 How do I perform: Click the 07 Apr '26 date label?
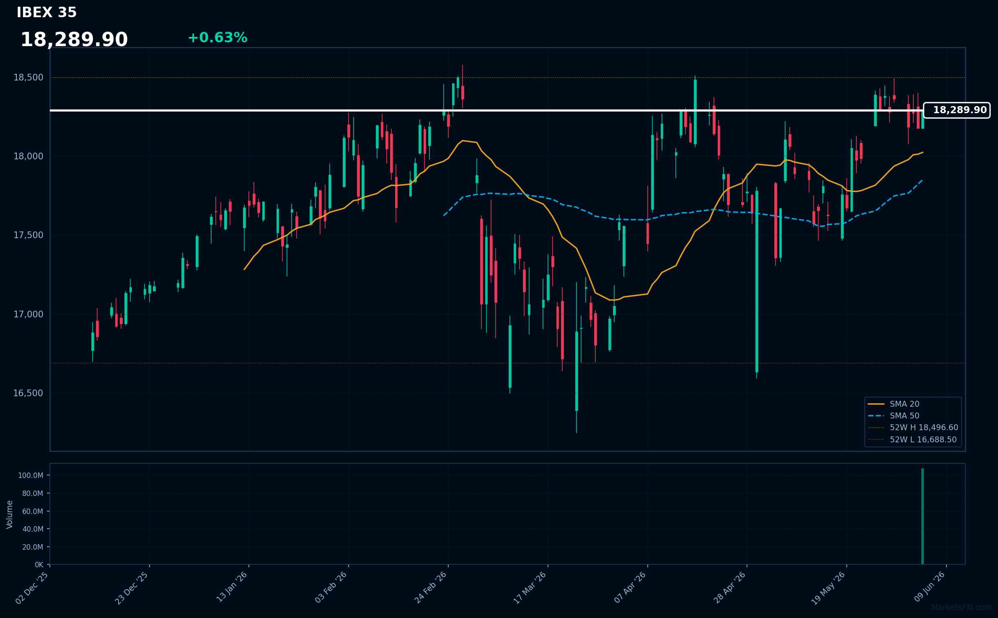tap(630, 587)
